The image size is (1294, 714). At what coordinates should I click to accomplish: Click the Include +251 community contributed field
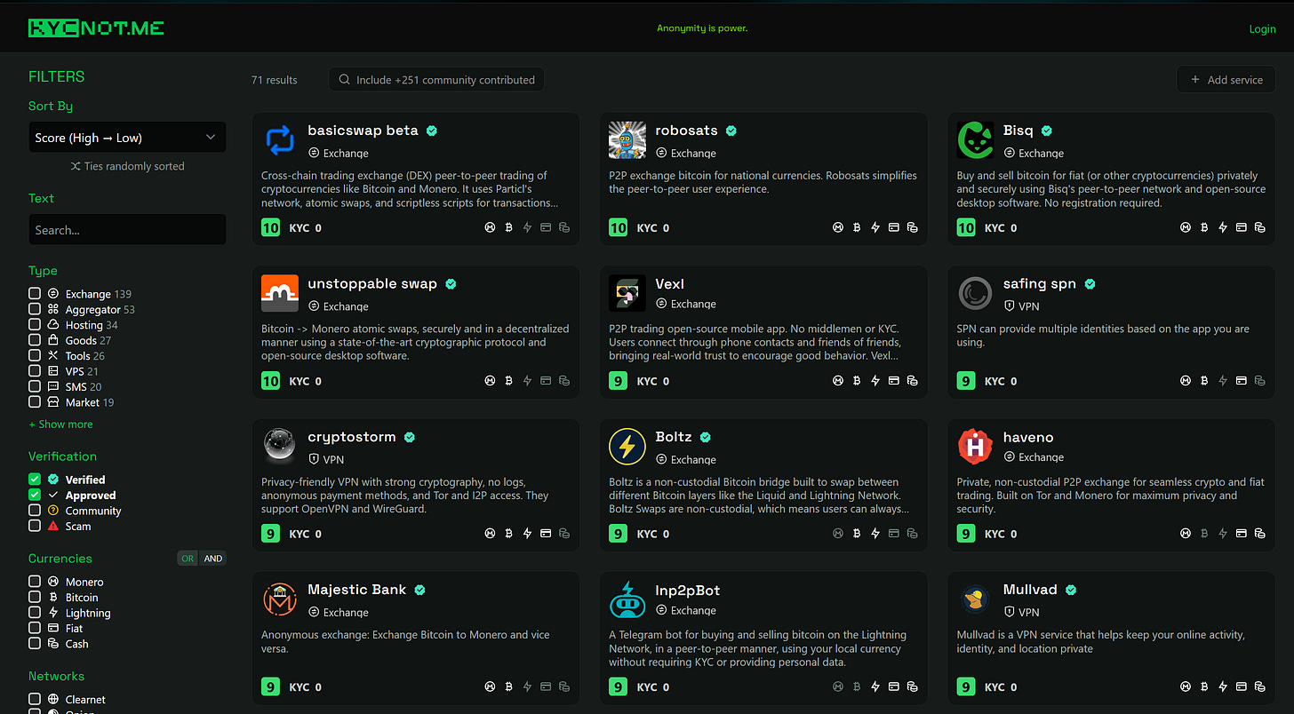[436, 80]
